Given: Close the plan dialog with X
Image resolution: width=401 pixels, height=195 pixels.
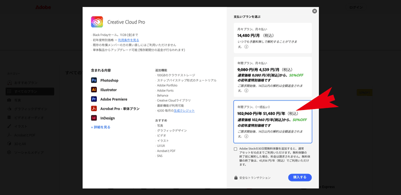Looking at the screenshot, I should click(x=315, y=11).
